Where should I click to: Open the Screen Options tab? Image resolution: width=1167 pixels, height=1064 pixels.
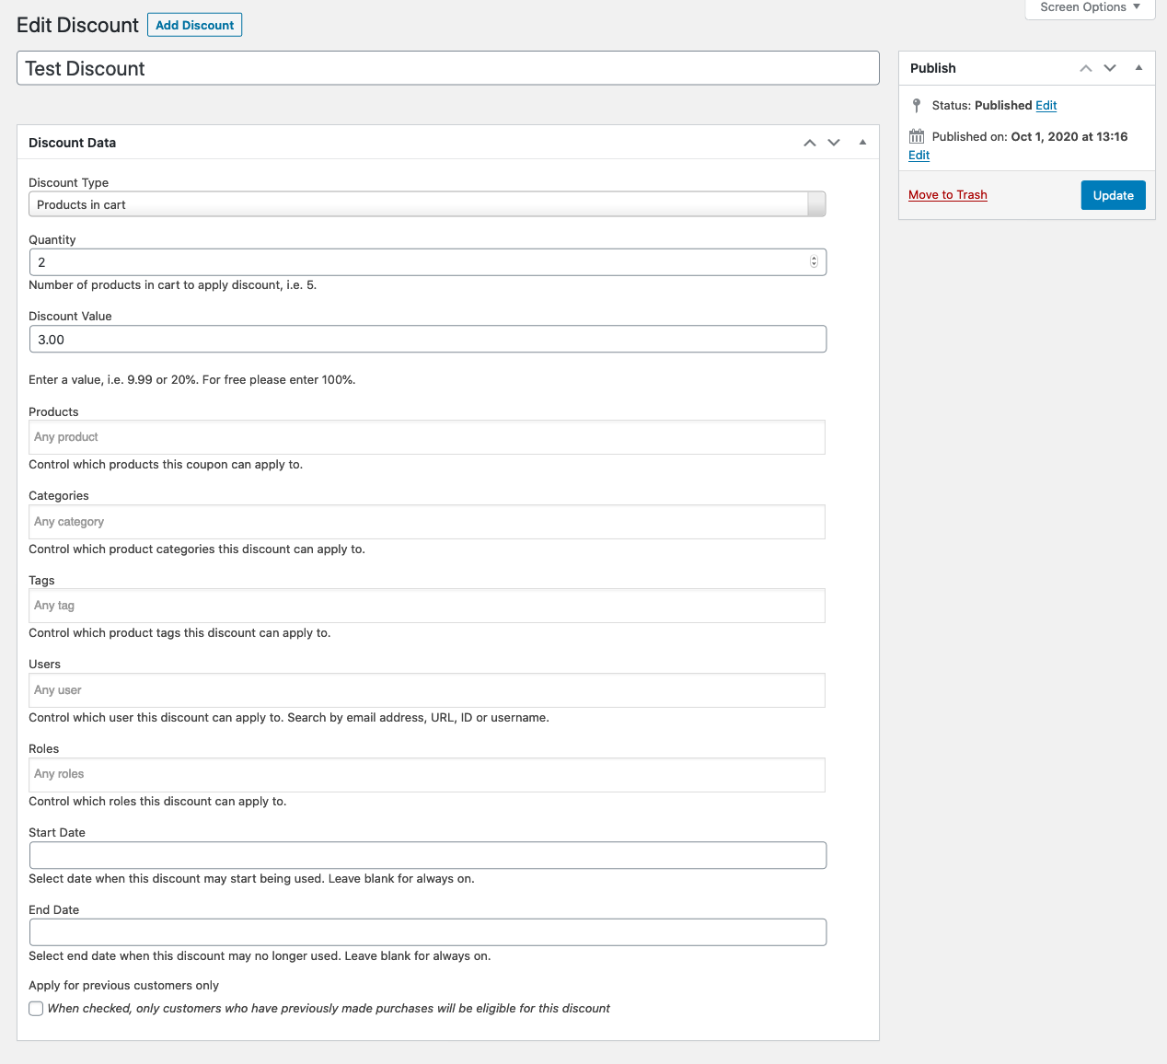1090,7
